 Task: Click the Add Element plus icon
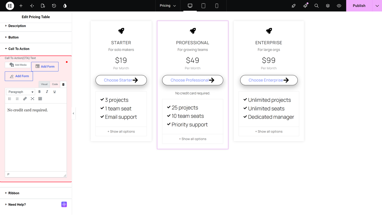[x=21, y=6]
